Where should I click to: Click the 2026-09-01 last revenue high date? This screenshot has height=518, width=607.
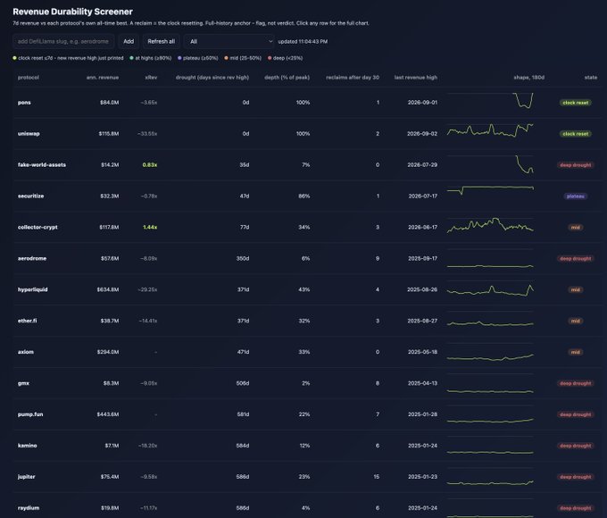(422, 103)
